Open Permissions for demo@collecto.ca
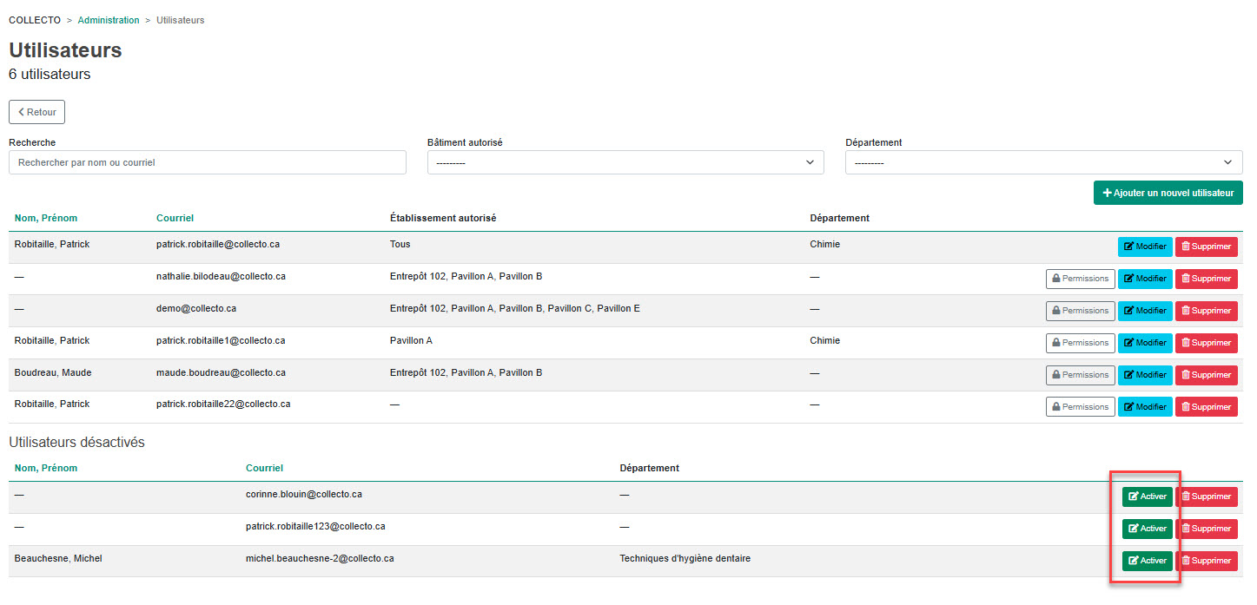This screenshot has height=605, width=1257. tap(1080, 311)
